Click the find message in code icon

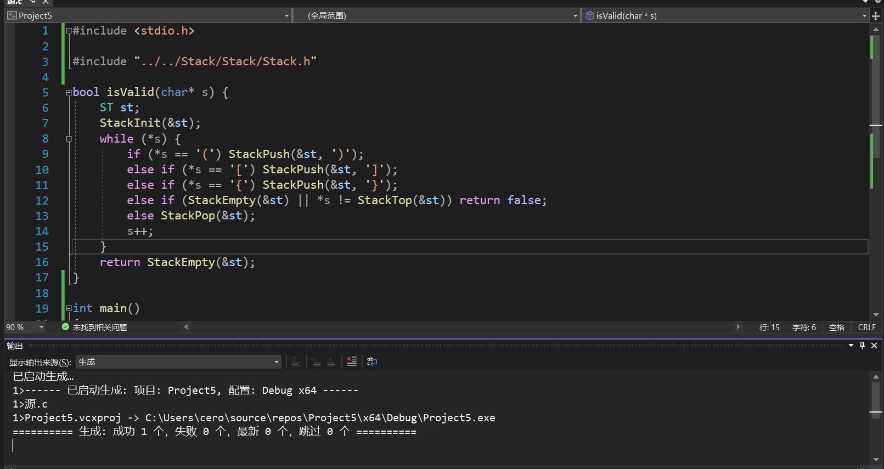pyautogui.click(x=296, y=361)
